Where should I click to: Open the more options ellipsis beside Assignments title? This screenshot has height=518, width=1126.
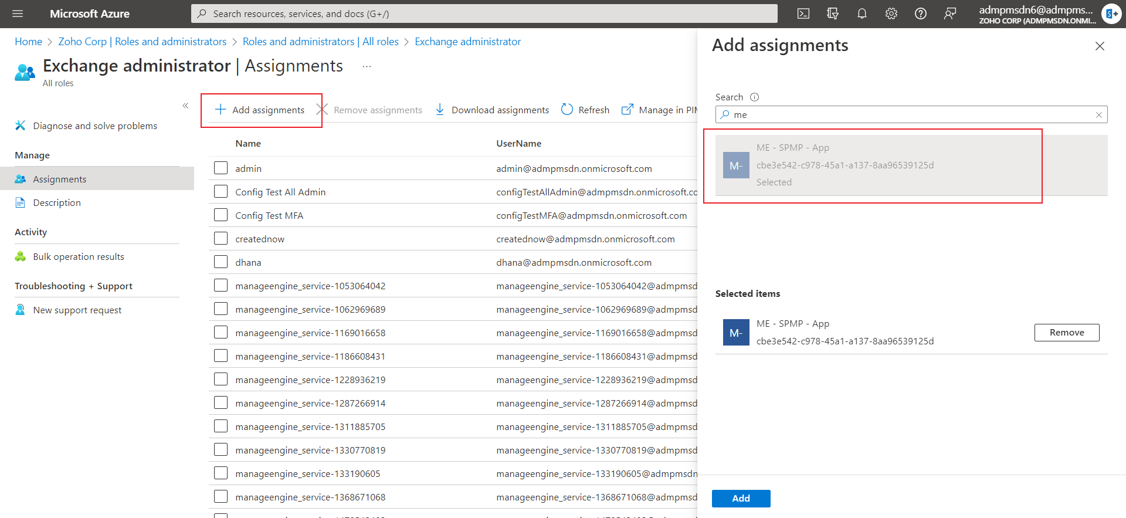point(367,66)
